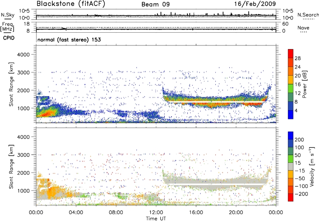
Task: Click the left "10^5" noise axis tick
Action: point(25,11)
